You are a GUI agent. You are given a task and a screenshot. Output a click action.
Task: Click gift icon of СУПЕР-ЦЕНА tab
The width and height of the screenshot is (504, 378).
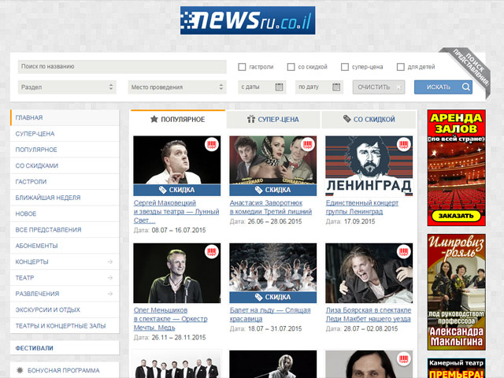click(251, 119)
